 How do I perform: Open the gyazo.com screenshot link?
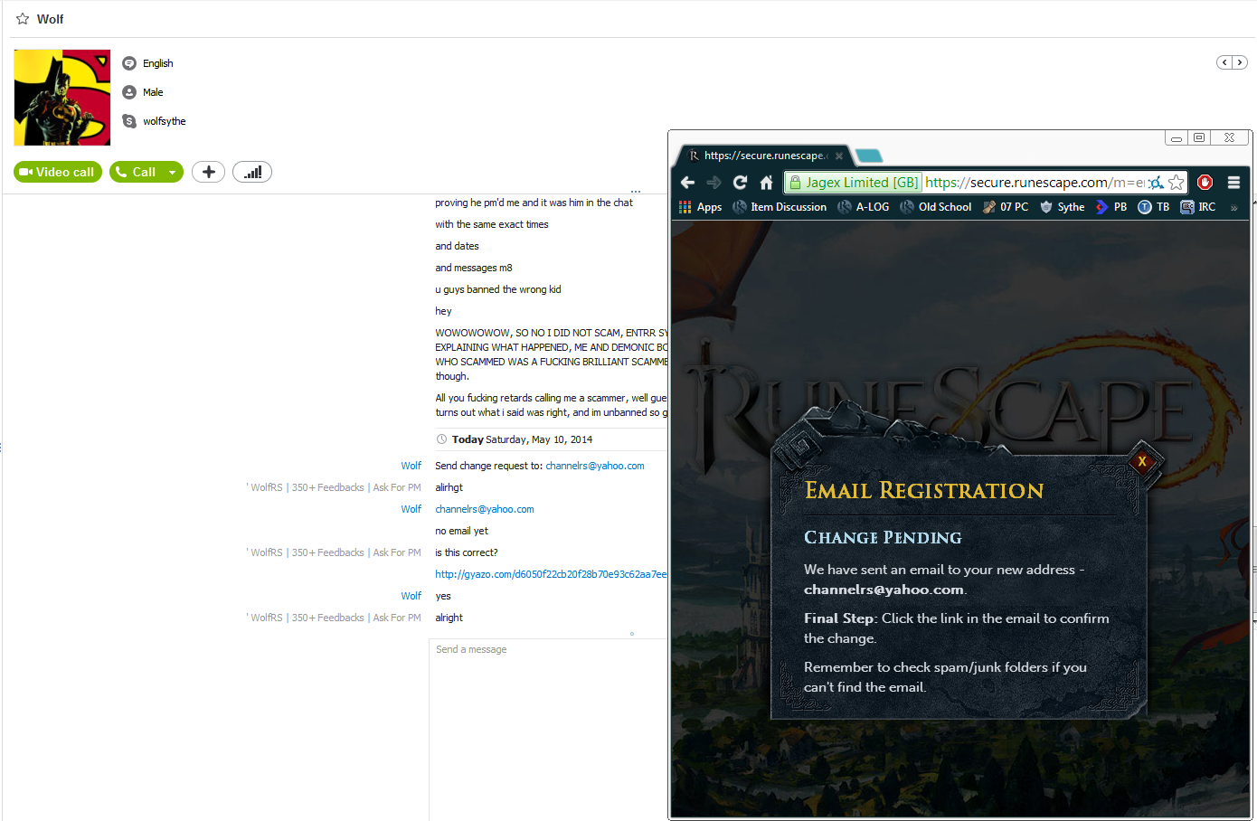pos(551,574)
